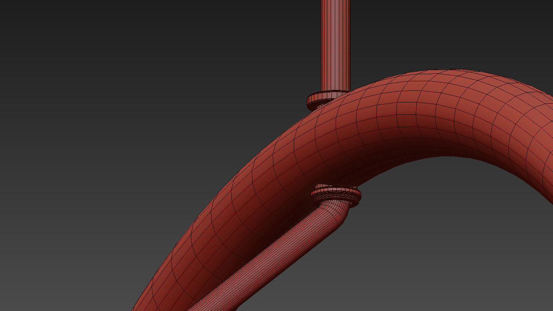The height and width of the screenshot is (311, 553).
Task: Select the vertical fluted rod mesh
Action: tap(335, 46)
